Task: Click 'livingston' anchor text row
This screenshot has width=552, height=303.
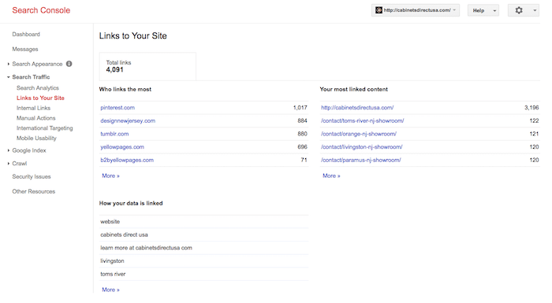Action: (203, 261)
